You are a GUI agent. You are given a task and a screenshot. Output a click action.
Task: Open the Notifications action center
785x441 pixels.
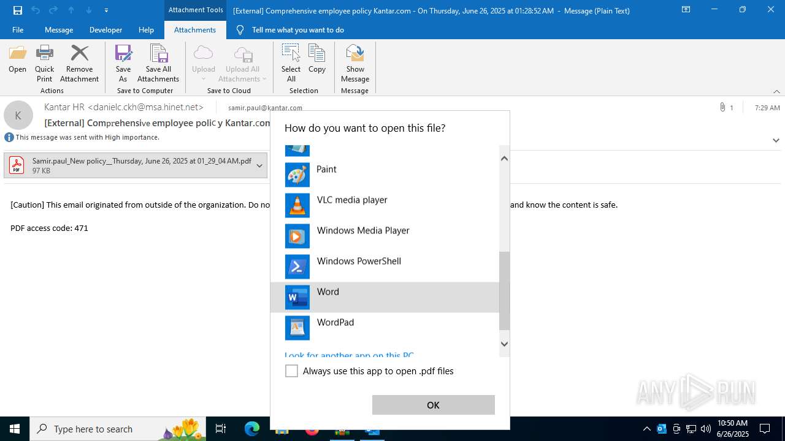[x=765, y=429]
